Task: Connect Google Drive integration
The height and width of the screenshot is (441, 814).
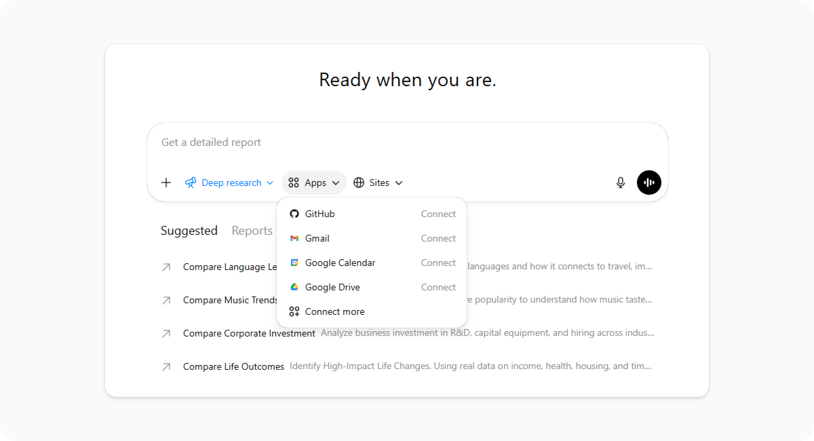Action: 438,287
